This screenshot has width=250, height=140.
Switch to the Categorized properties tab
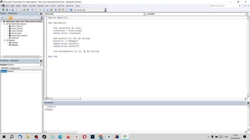click(x=15, y=68)
